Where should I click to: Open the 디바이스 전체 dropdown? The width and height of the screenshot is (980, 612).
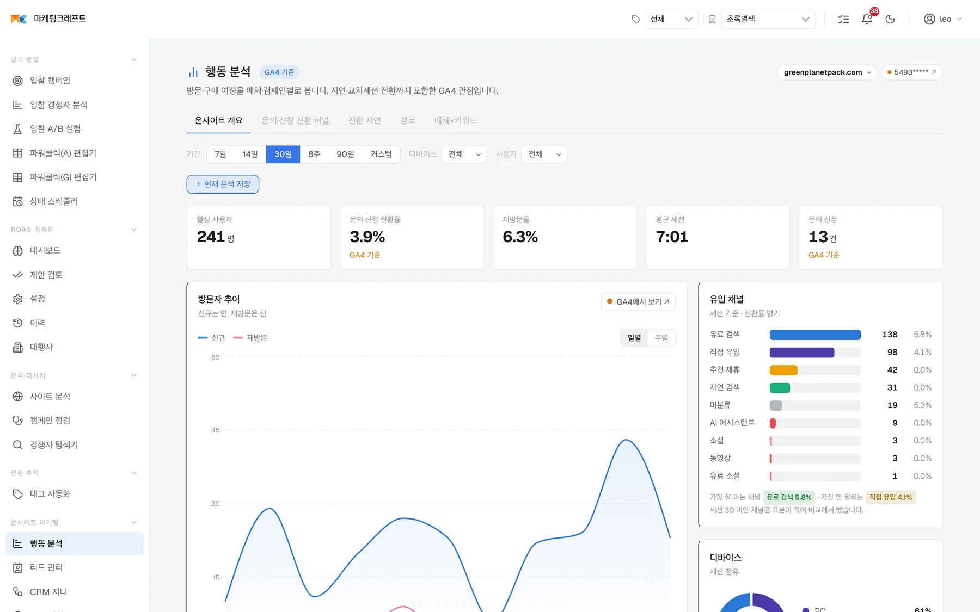coord(464,154)
